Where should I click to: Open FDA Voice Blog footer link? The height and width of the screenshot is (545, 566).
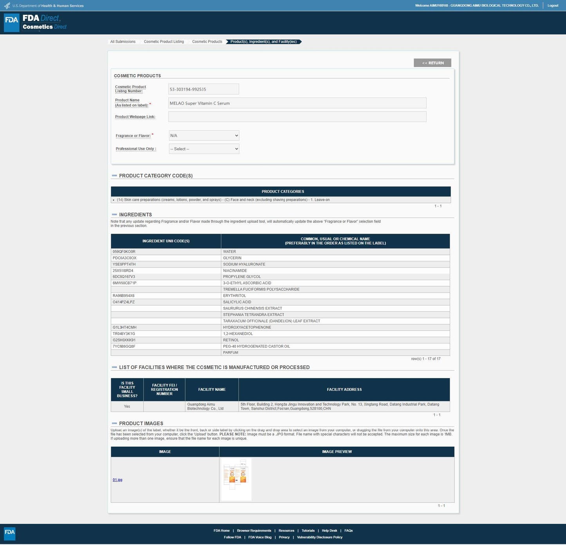pos(260,537)
